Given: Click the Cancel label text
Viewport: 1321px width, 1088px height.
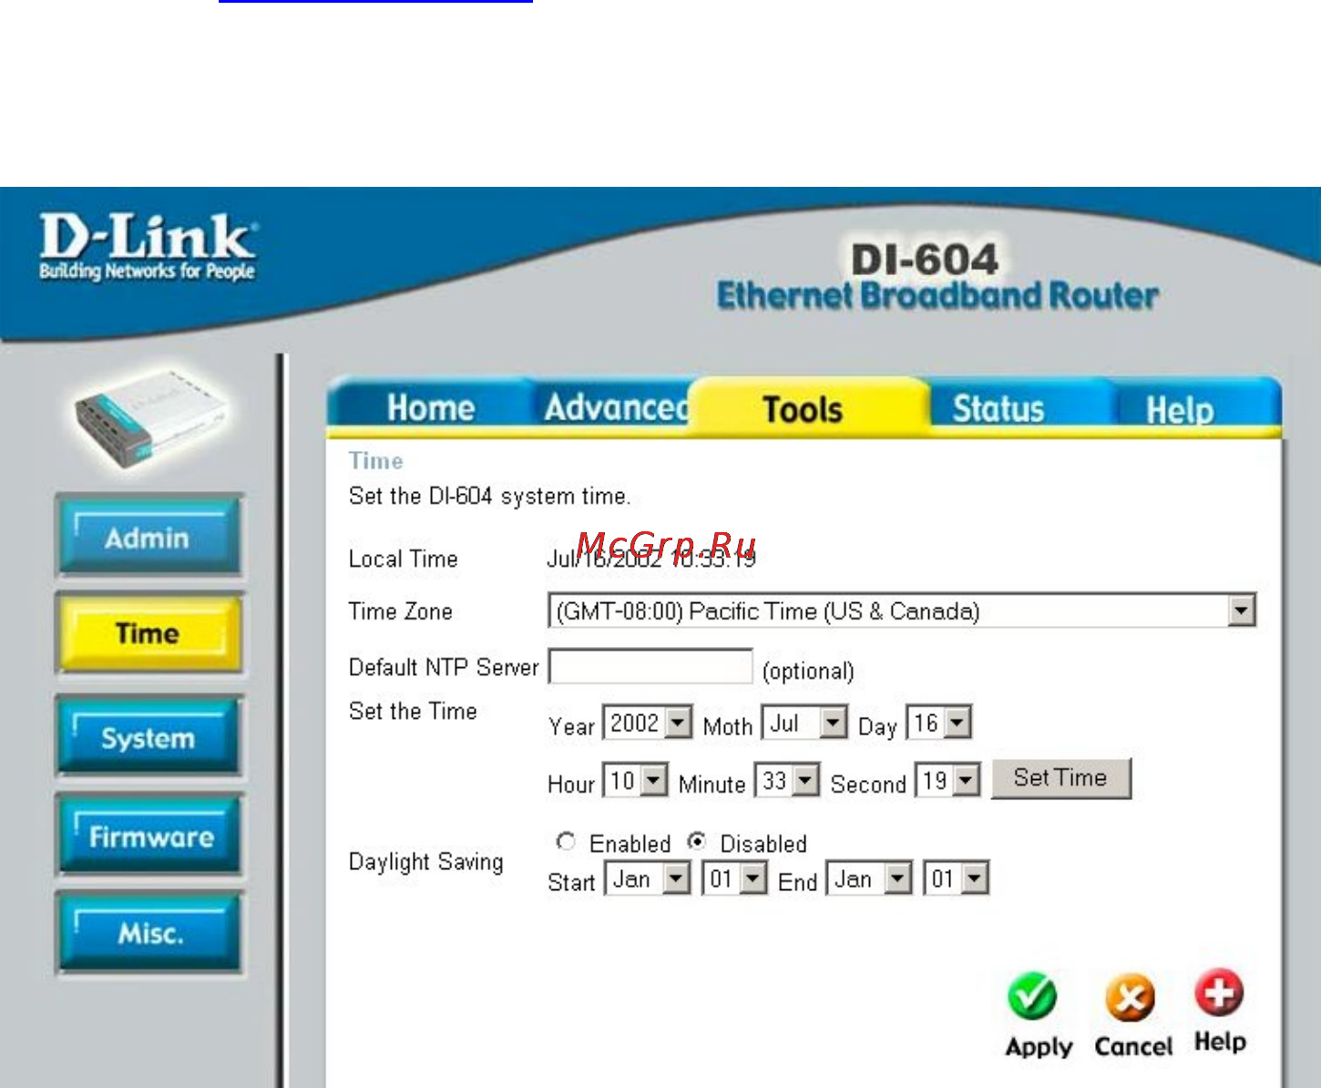Looking at the screenshot, I should click(1133, 1046).
